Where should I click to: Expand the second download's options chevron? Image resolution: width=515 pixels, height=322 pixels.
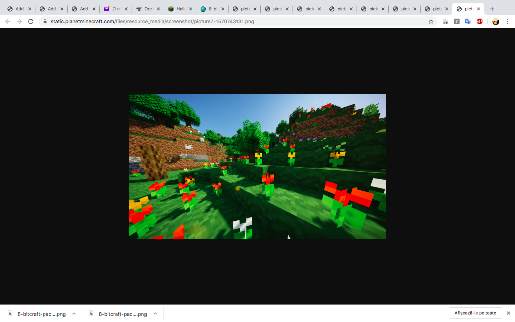tap(155, 313)
